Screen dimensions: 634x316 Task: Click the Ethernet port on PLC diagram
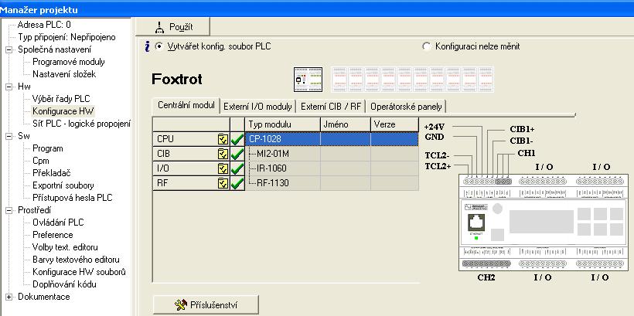pyautogui.click(x=477, y=223)
